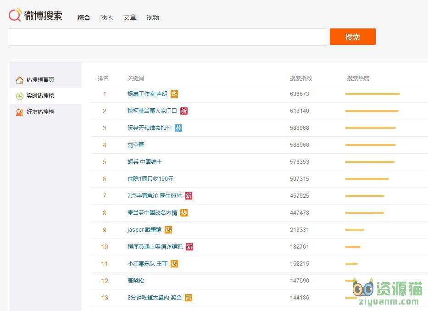Click the 排名 column header
The width and height of the screenshot is (428, 311).
[103, 78]
